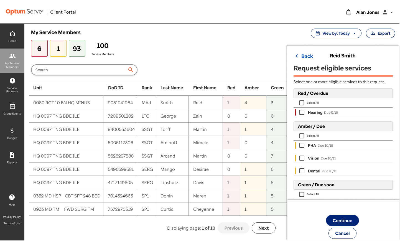This screenshot has width=400, height=241.
Task: Open Budget dollar icon
Action: click(12, 131)
